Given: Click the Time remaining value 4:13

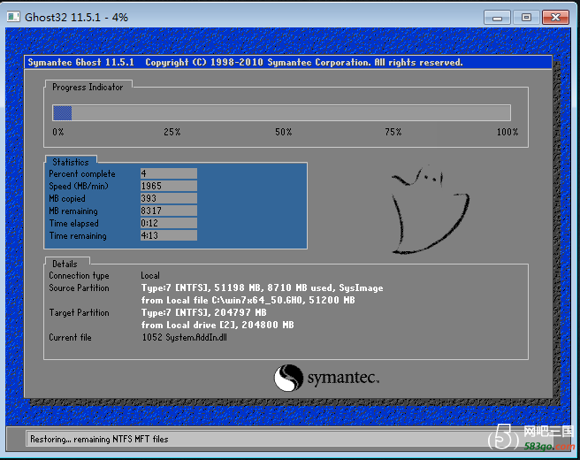Looking at the screenshot, I should (x=169, y=235).
